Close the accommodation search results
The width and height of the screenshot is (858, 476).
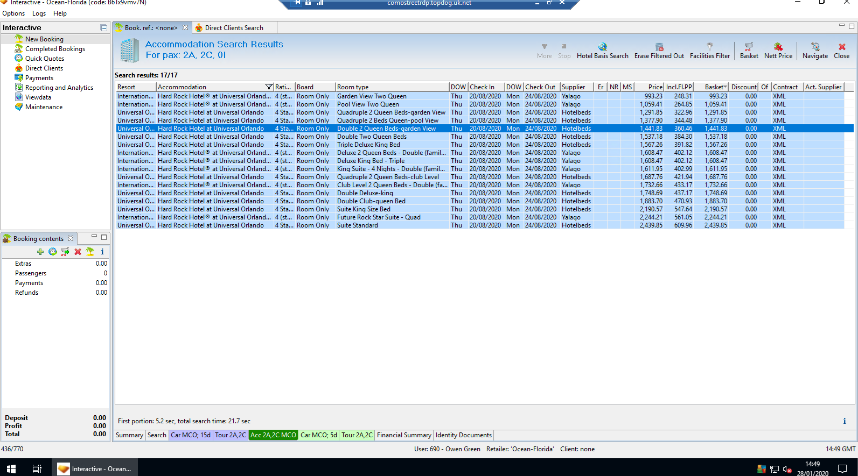pos(841,51)
